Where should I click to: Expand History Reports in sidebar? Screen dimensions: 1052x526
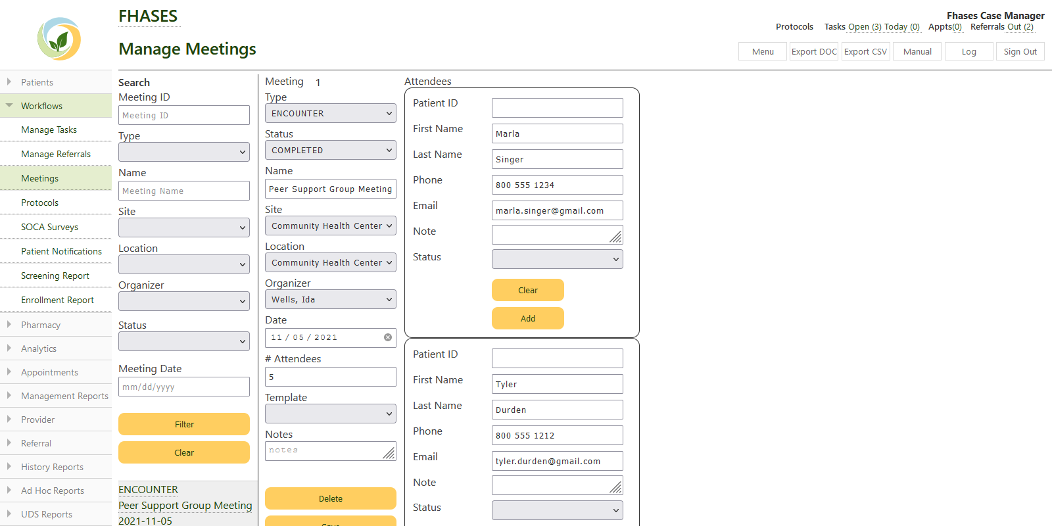click(x=56, y=467)
